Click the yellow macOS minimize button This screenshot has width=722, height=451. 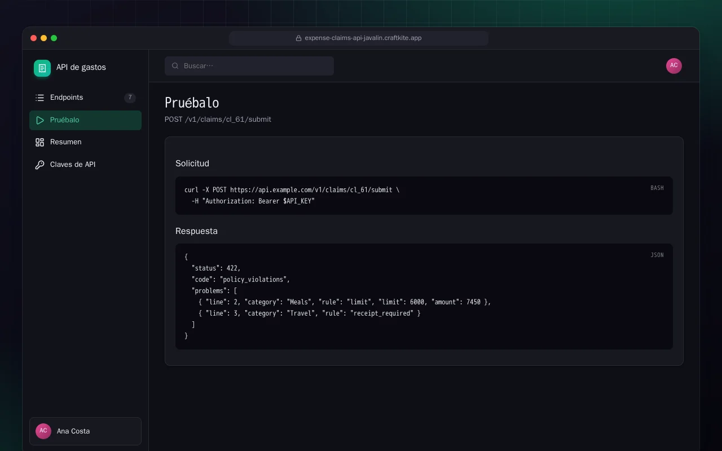[43, 38]
